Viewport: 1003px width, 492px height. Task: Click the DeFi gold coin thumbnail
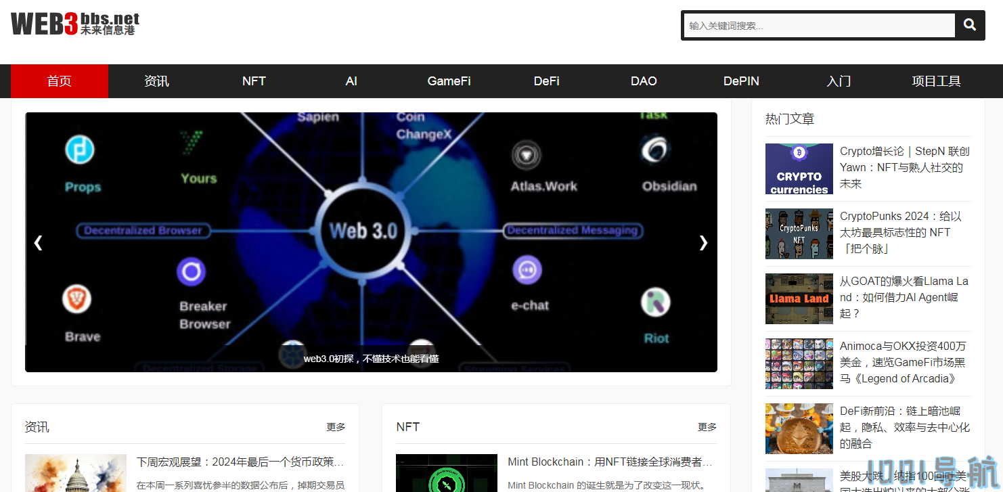tap(799, 428)
